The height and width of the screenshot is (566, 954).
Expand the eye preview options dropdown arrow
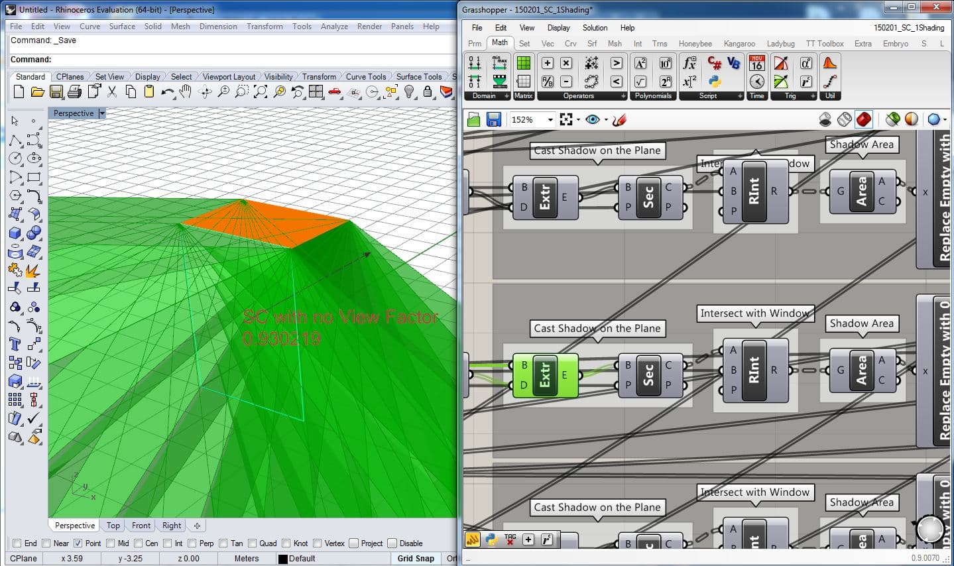606,120
